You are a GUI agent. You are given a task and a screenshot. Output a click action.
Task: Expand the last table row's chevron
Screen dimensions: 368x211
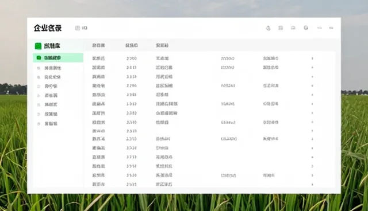pyautogui.click(x=312, y=184)
